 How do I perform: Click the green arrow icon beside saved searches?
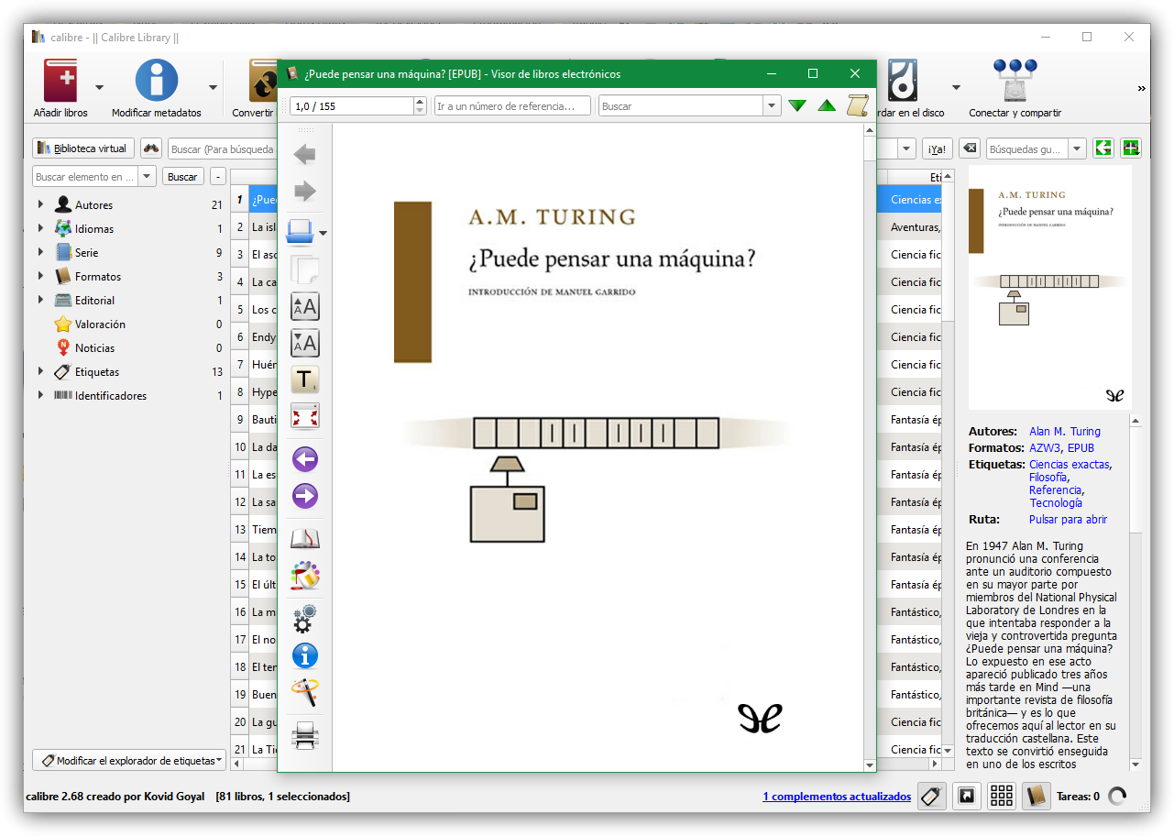(1103, 148)
